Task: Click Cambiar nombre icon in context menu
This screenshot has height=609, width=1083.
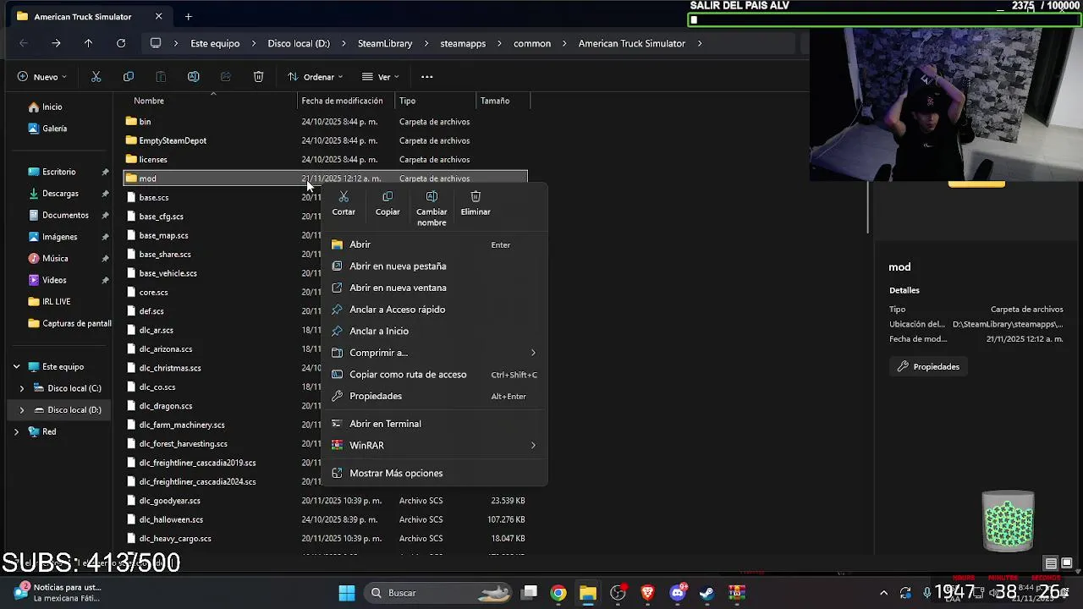Action: pos(432,196)
